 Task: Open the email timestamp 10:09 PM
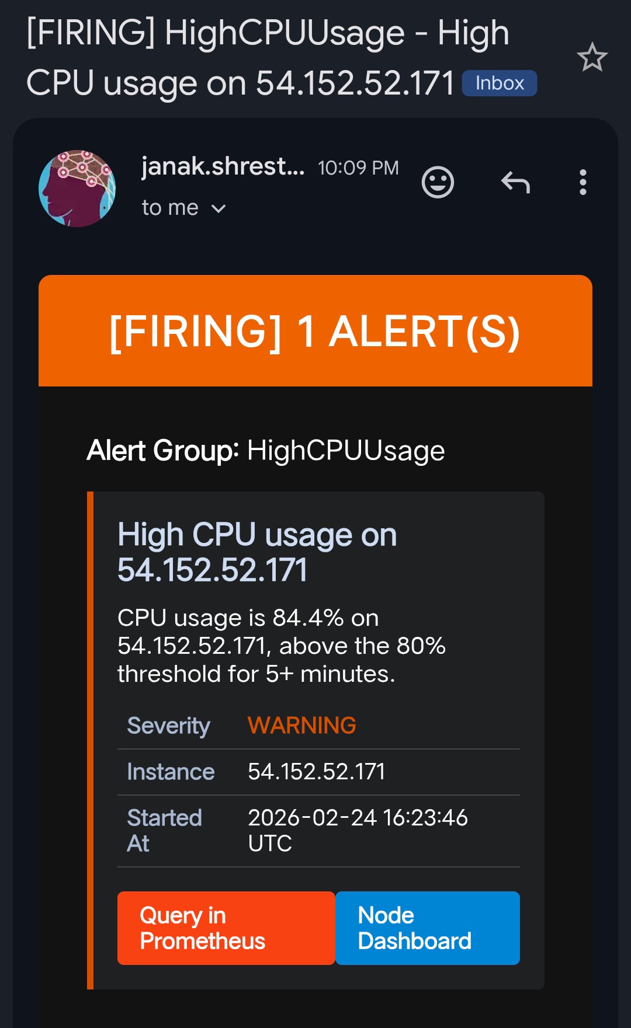click(358, 168)
